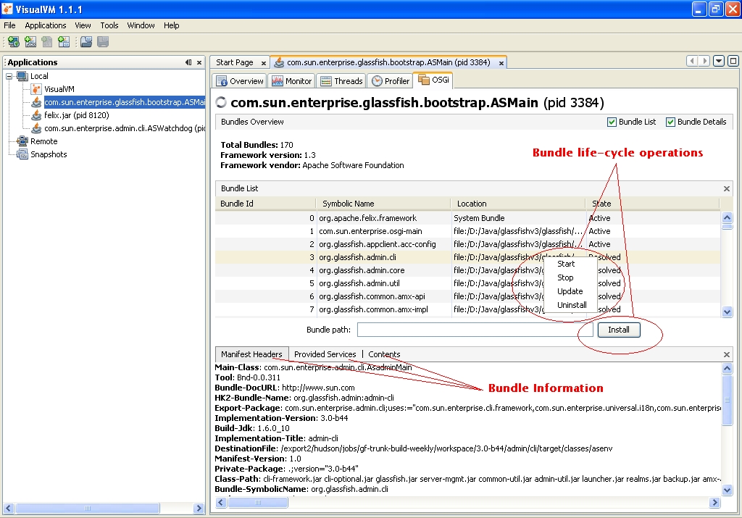Uncheck the Bundle List checkbox
Viewport: 742px width, 518px height.
[x=612, y=122]
